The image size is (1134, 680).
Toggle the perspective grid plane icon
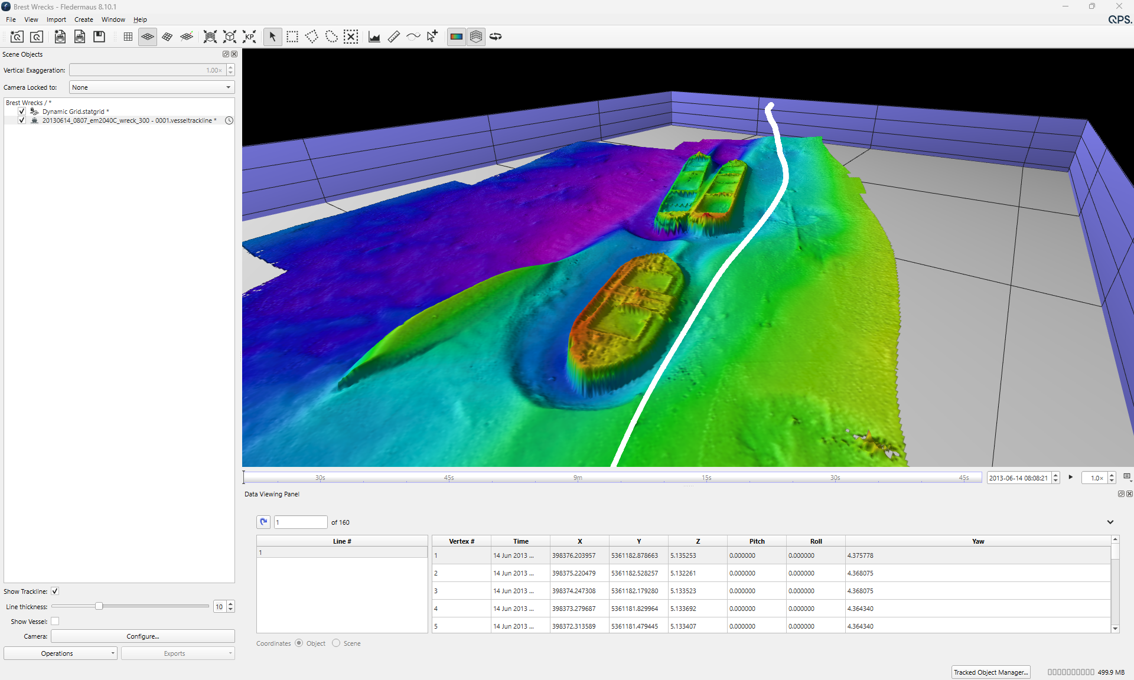click(148, 37)
